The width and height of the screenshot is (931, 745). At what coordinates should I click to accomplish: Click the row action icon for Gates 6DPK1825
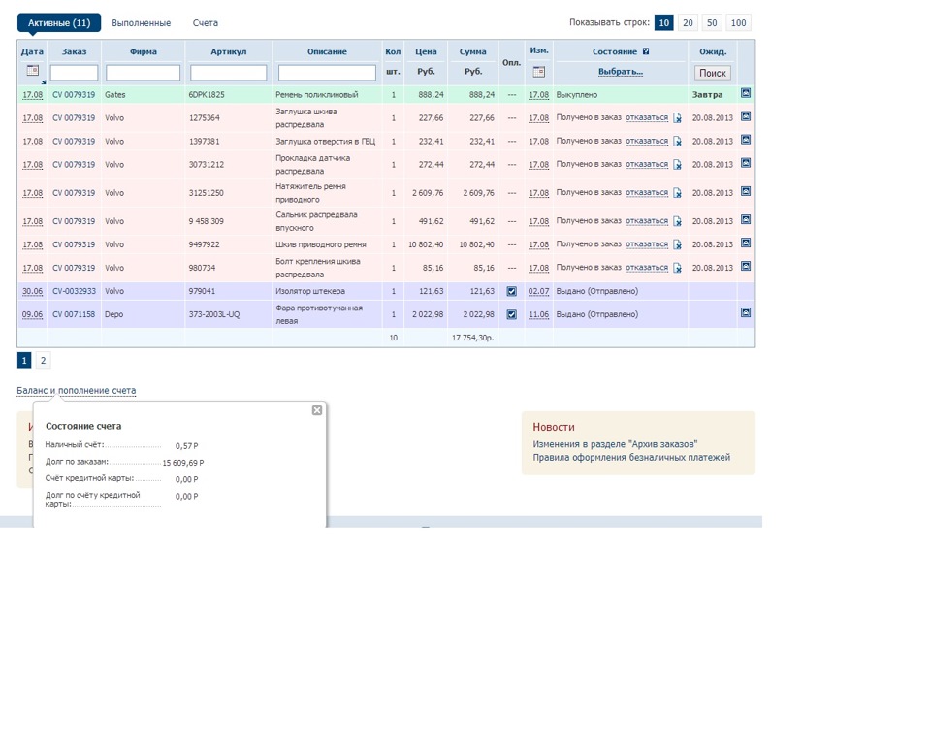746,93
